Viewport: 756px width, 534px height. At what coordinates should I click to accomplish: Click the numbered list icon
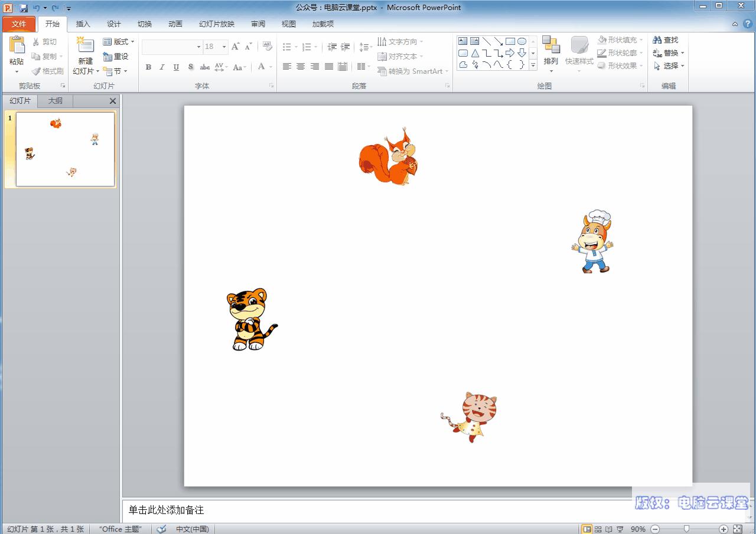tap(307, 47)
